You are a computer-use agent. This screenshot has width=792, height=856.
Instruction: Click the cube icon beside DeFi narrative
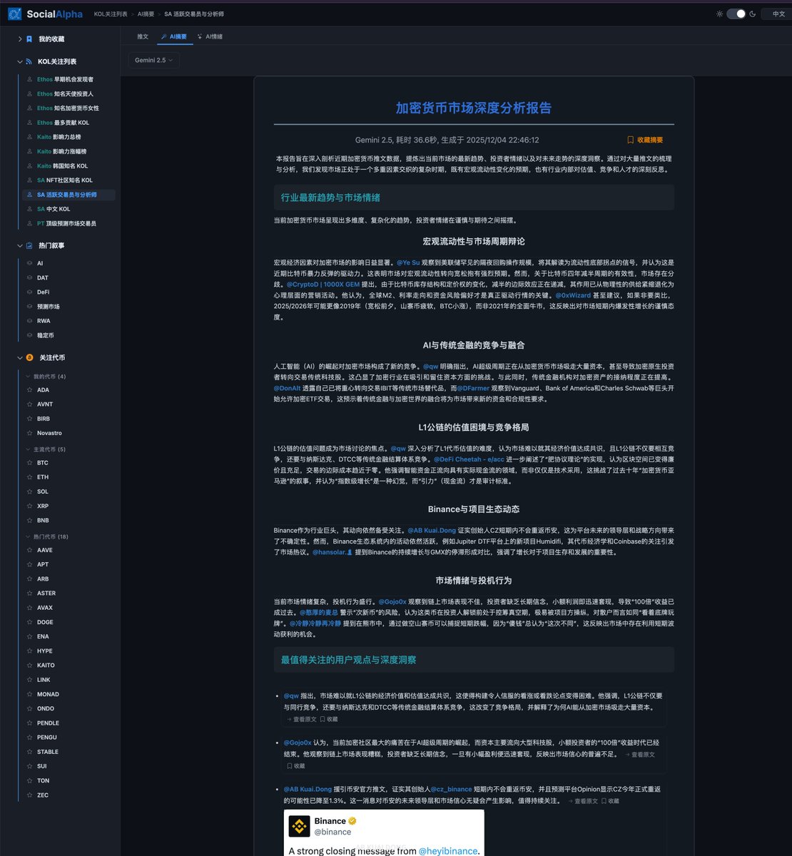29,292
